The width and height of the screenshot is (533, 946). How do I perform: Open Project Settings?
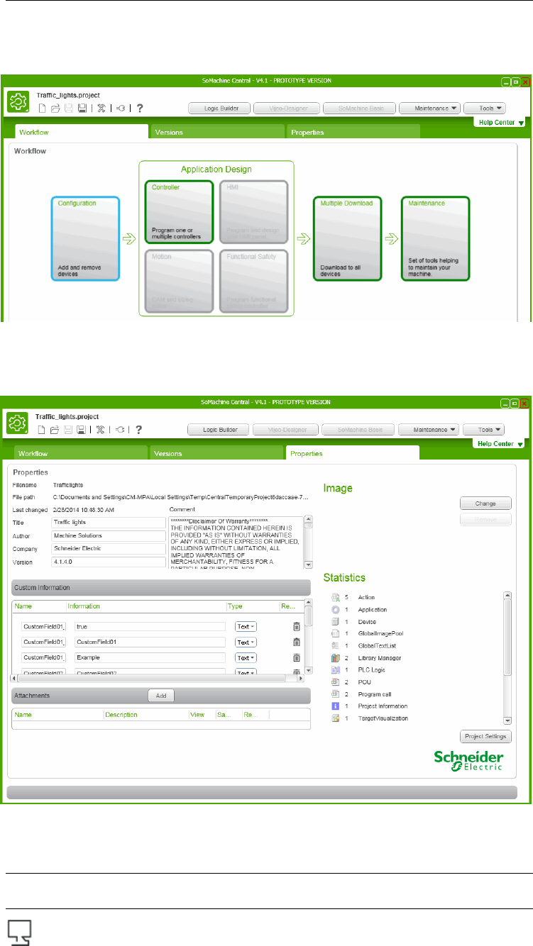pyautogui.click(x=485, y=736)
